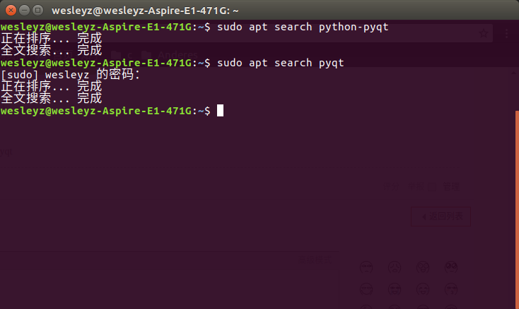Click the first faint emoji face in top row
This screenshot has width=519, height=309.
(x=366, y=267)
